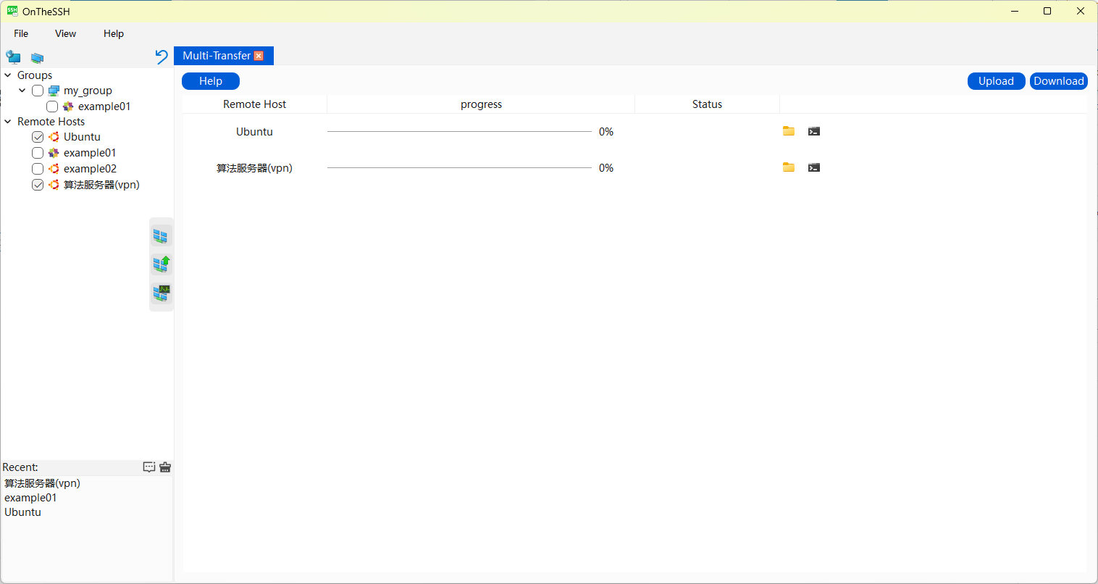Open multi-host monitoring via the graph icon

[x=161, y=293]
